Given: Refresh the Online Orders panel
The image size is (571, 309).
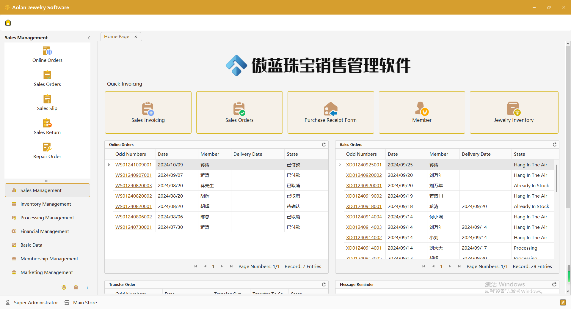Looking at the screenshot, I should pyautogui.click(x=324, y=144).
